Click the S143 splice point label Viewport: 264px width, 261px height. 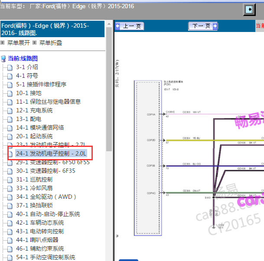click(x=208, y=198)
